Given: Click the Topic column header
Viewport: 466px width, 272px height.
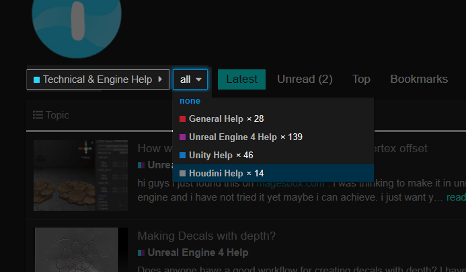Looking at the screenshot, I should (57, 115).
